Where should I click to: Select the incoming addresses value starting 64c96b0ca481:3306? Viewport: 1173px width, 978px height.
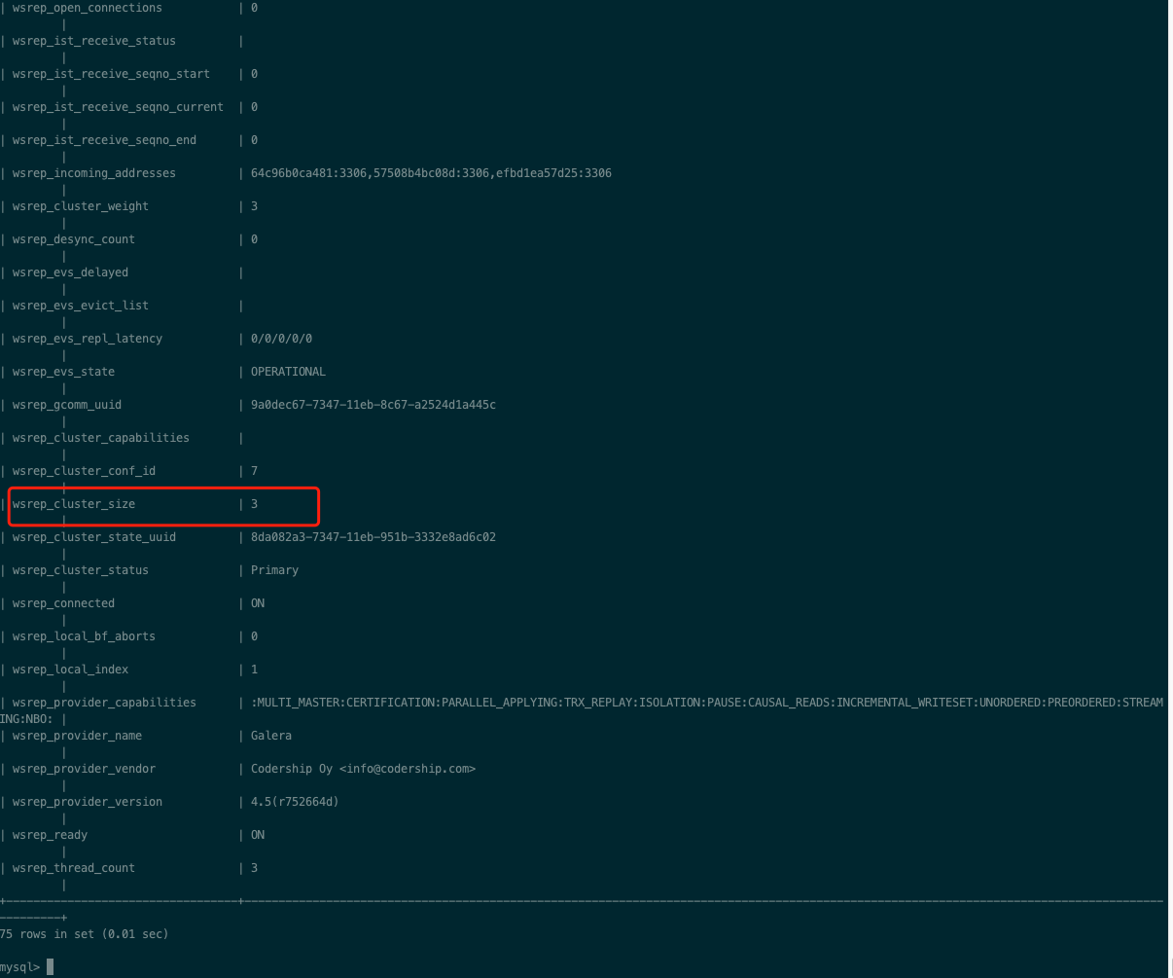[x=431, y=173]
